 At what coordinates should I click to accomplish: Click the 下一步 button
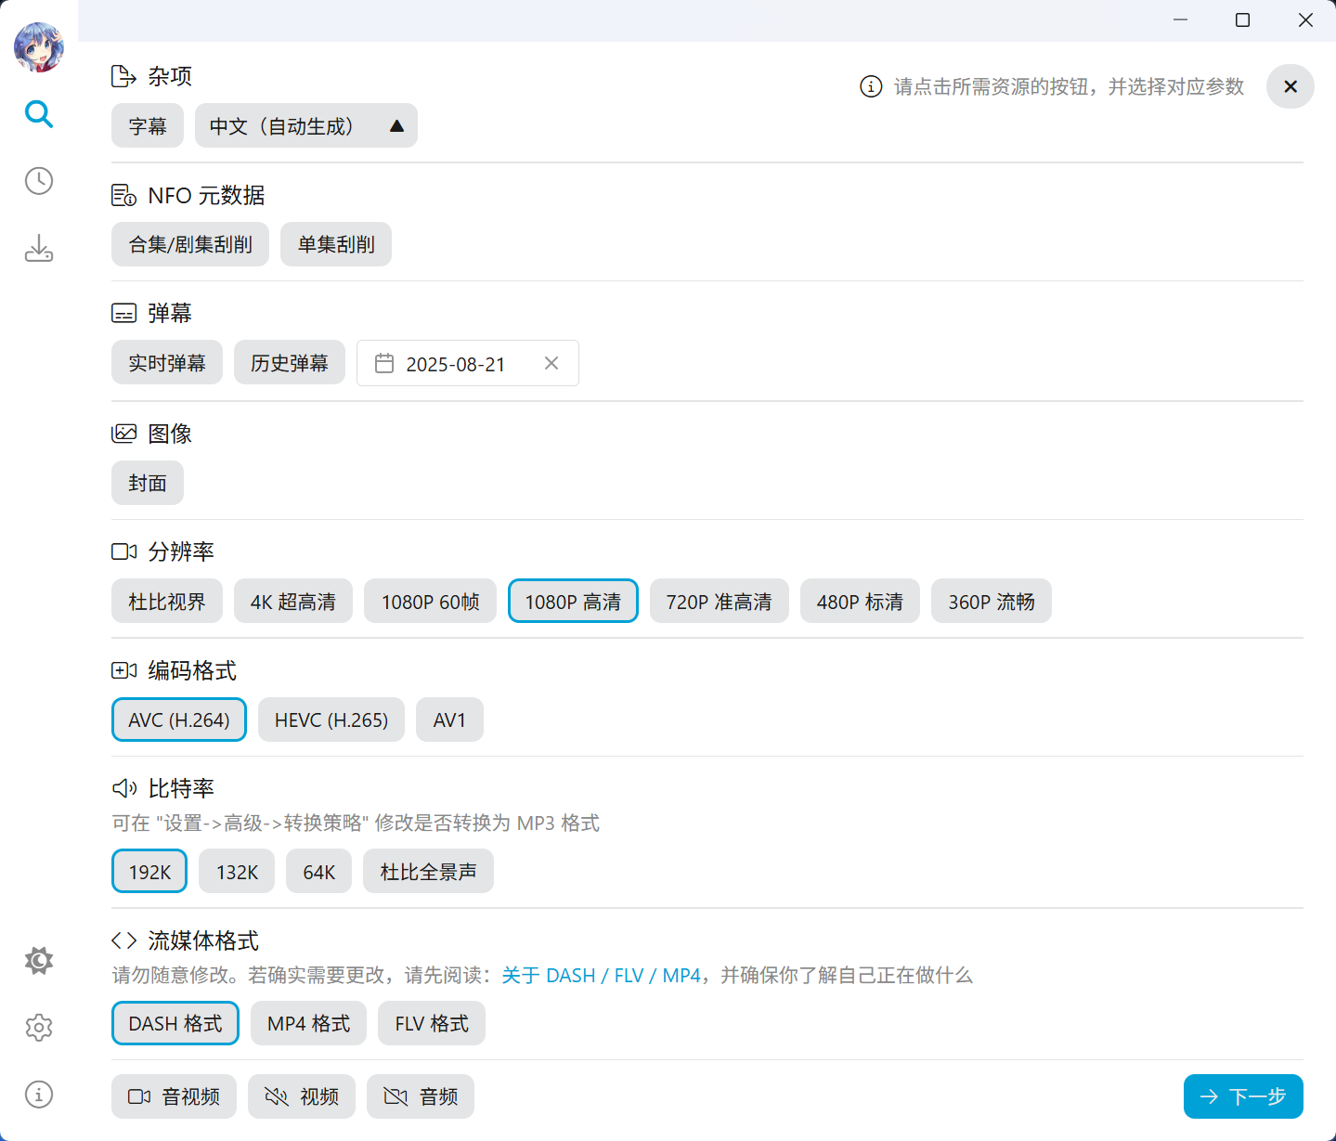[1242, 1096]
